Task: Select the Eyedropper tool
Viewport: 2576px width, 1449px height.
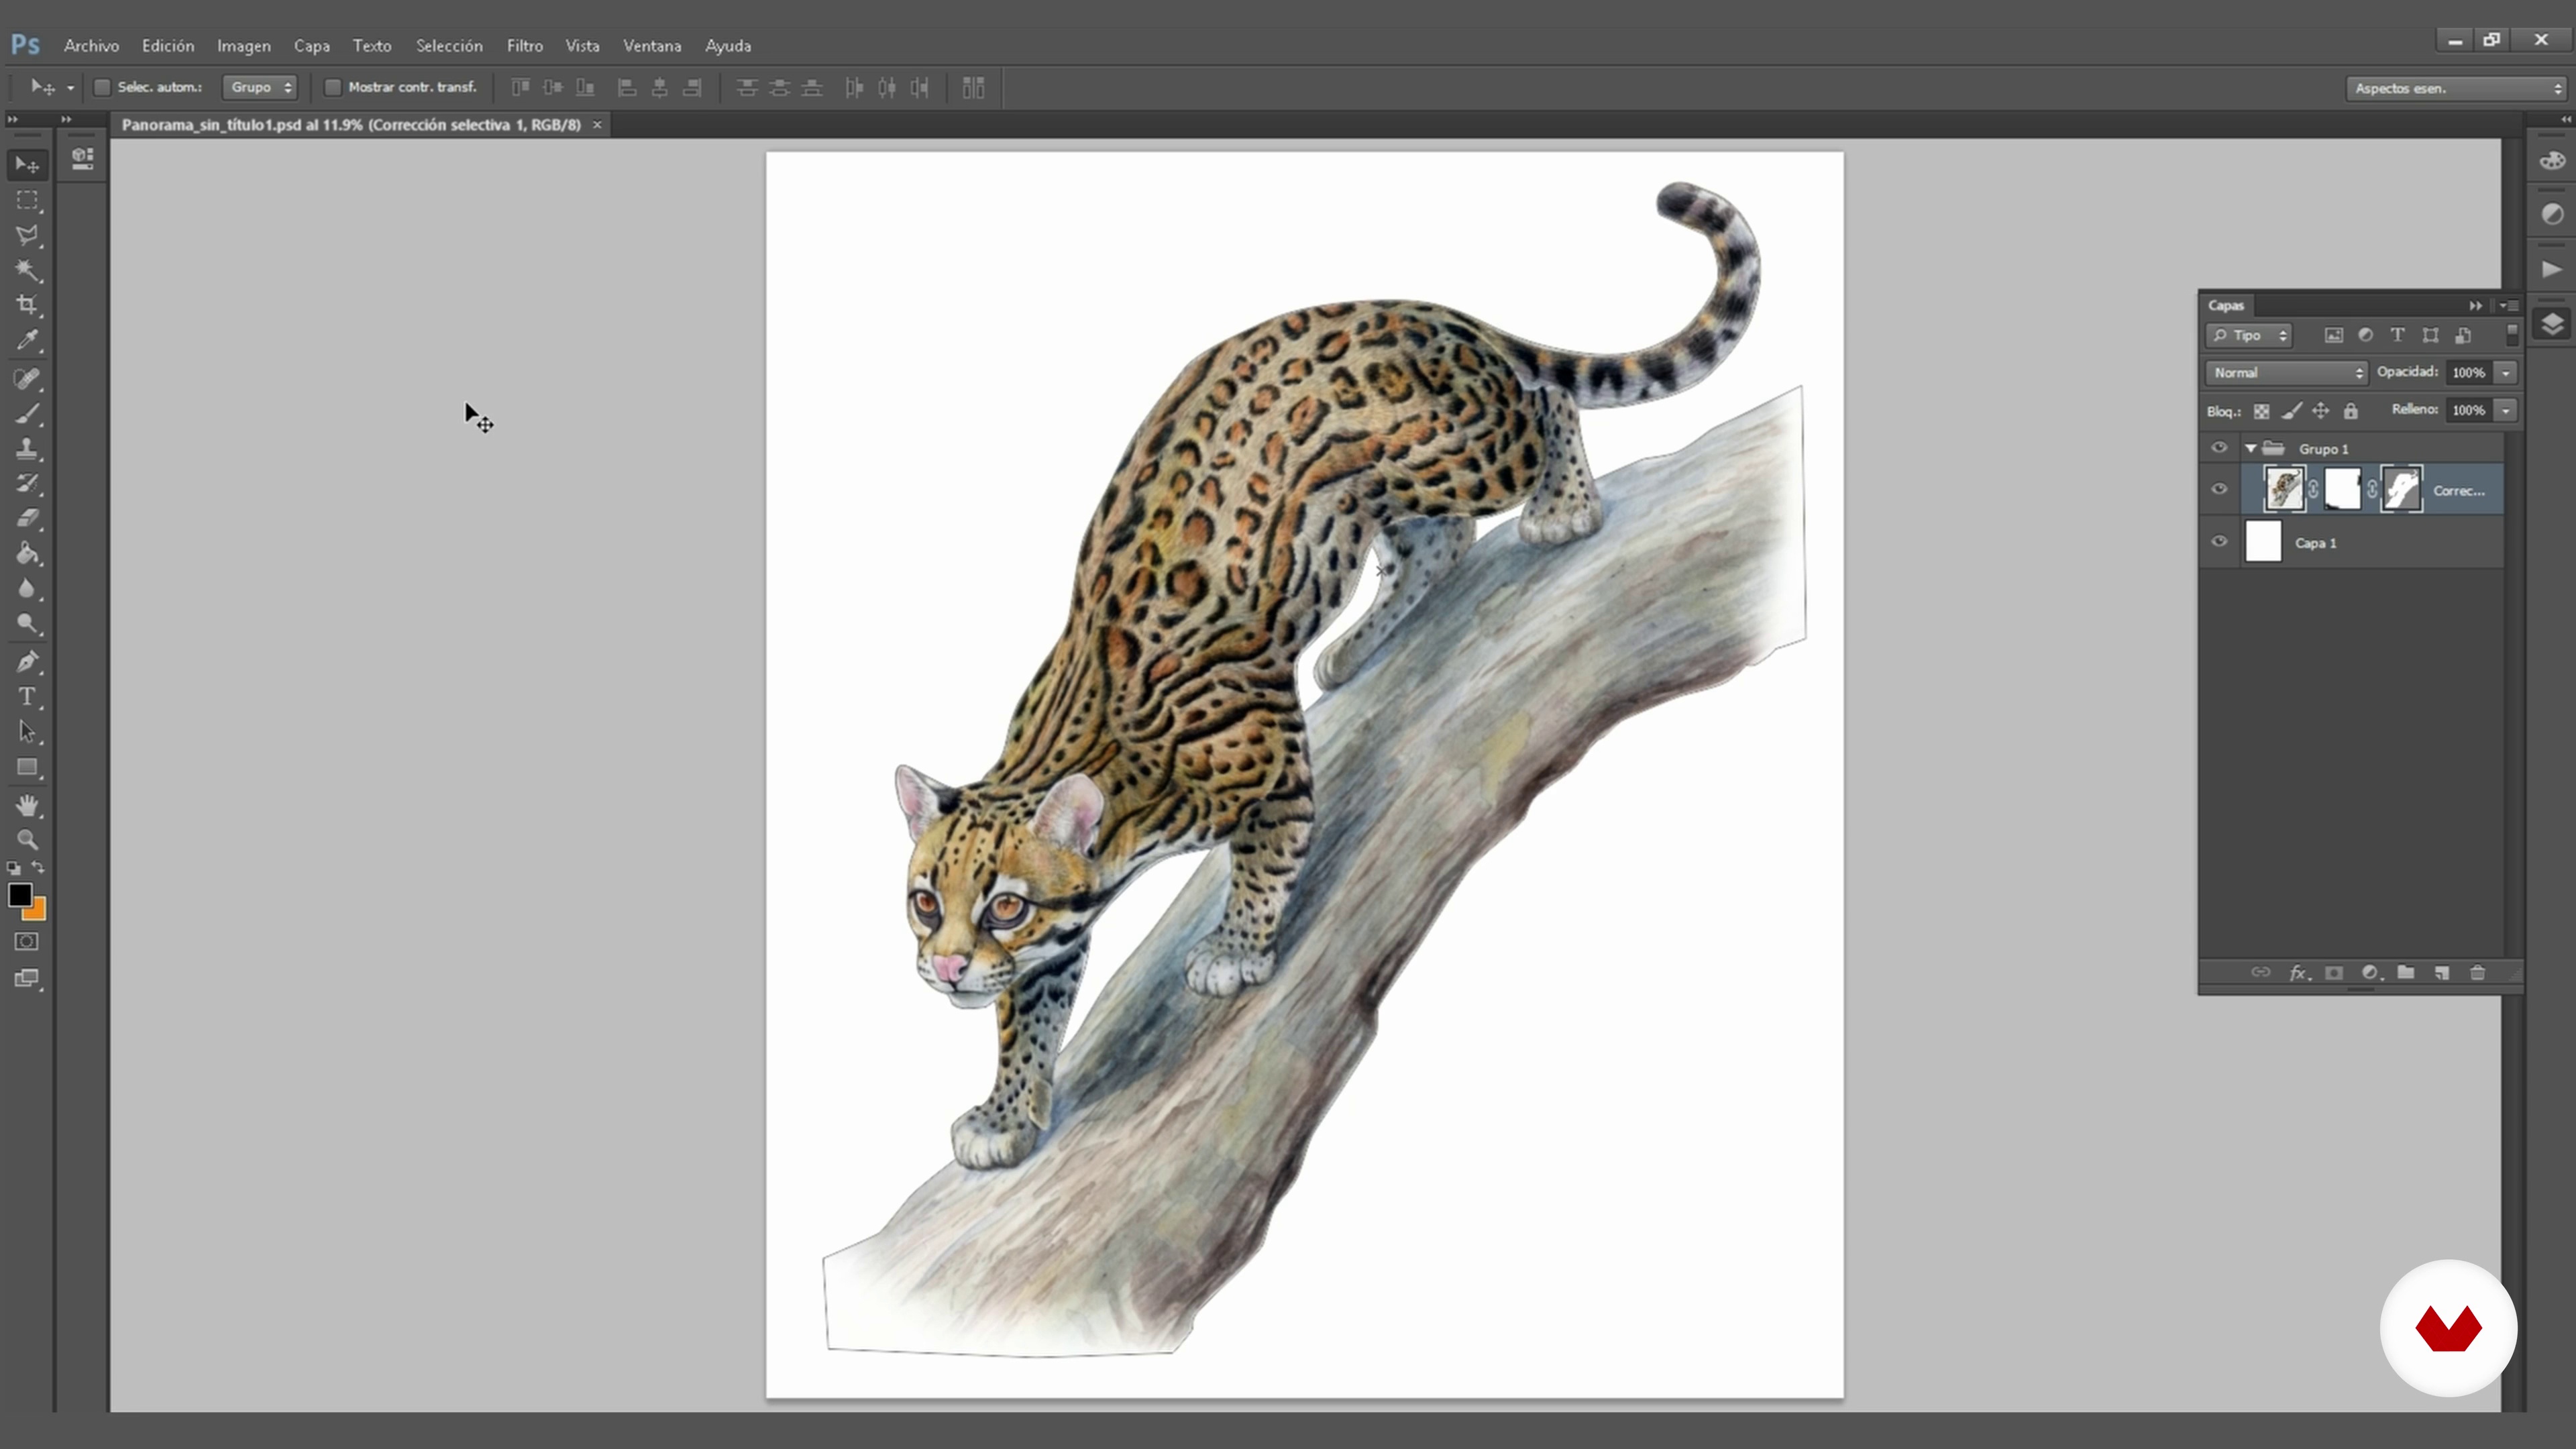Action: (27, 340)
